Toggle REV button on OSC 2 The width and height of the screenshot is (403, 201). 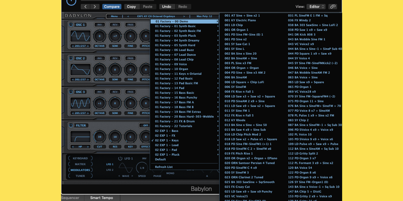(x=115, y=58)
